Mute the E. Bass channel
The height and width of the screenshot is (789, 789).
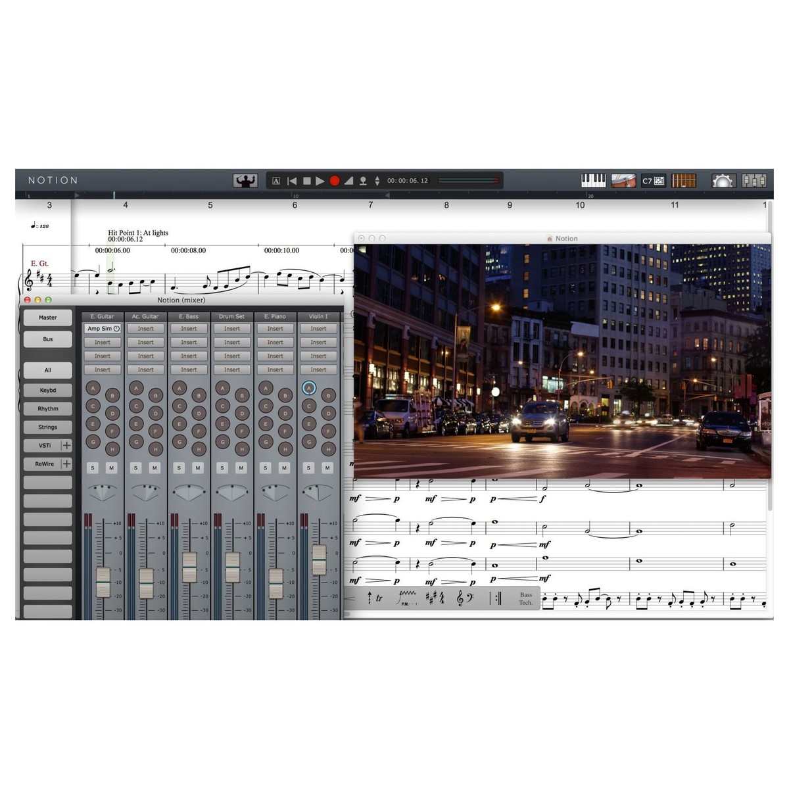tap(198, 468)
